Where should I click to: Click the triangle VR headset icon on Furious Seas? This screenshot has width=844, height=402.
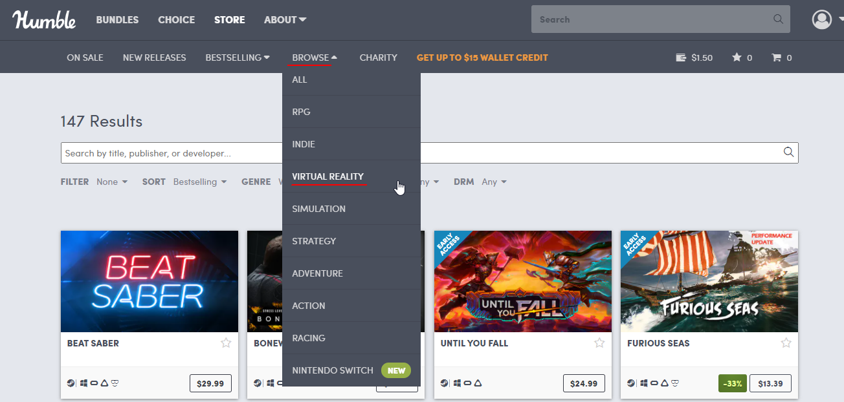665,383
